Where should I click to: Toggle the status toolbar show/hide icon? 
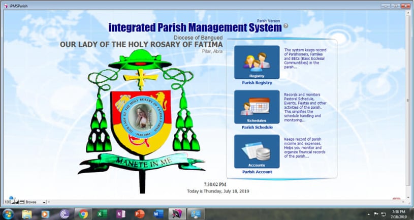22,202
